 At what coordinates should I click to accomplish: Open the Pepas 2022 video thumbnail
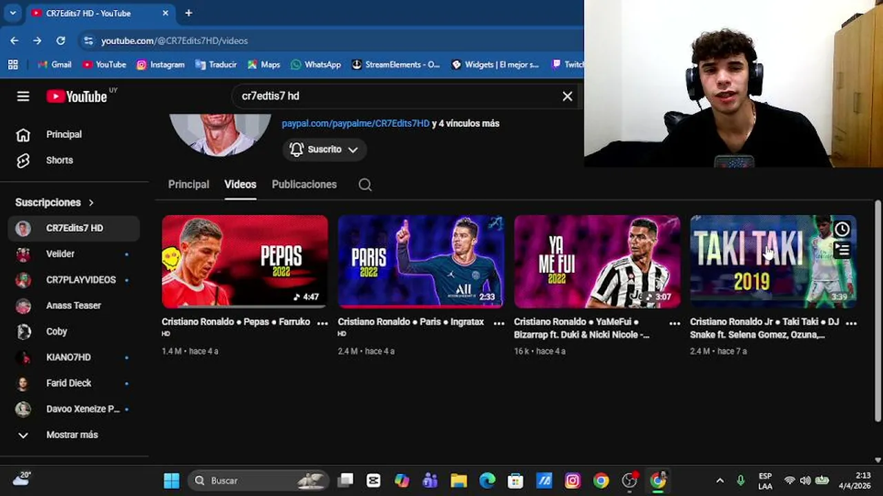tap(245, 261)
